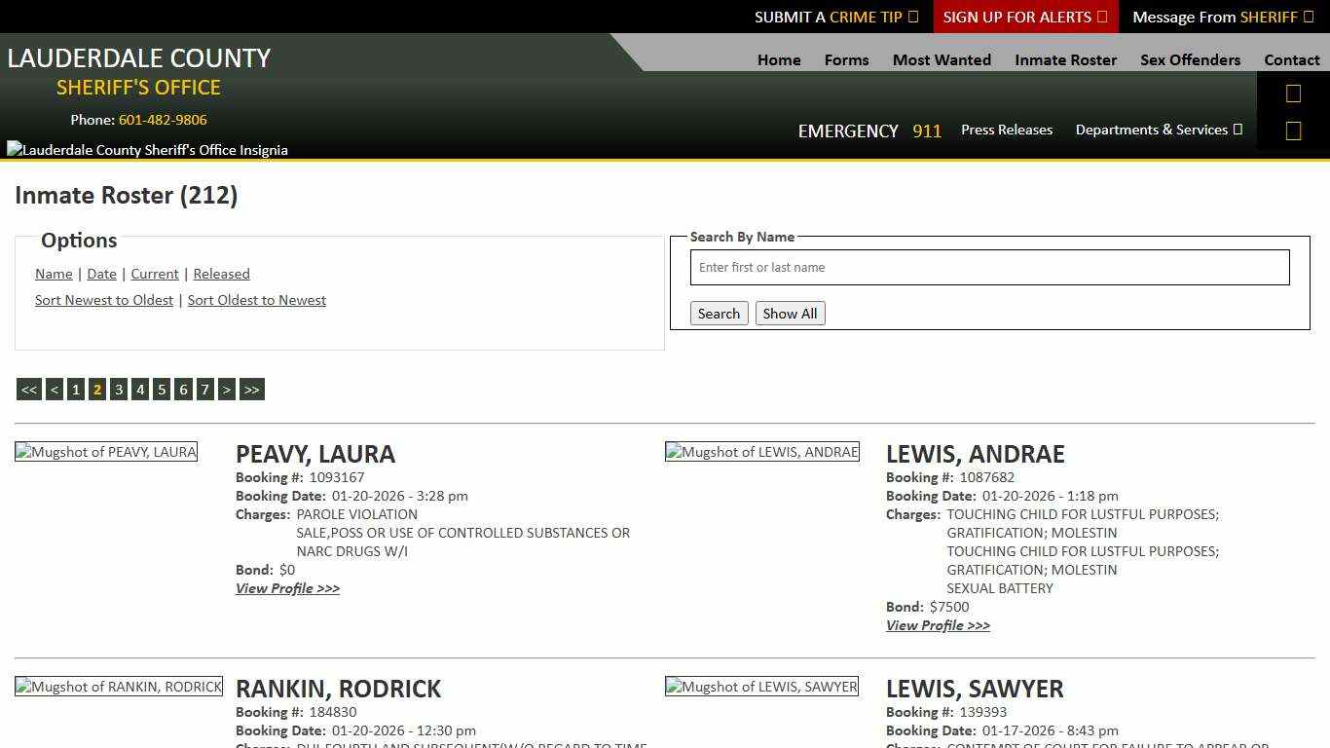Navigate to the Most Wanted page
This screenshot has width=1330, height=748.
tap(941, 59)
